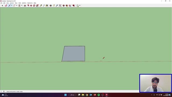
Task: Open the Help menu
Action: coord(35,3)
